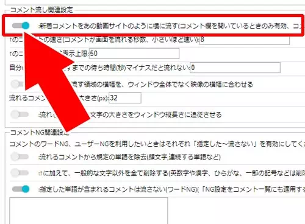Select the 映像の横幅に合わせる option label
Viewport: 305px width, 224px height.
[x=162, y=85]
